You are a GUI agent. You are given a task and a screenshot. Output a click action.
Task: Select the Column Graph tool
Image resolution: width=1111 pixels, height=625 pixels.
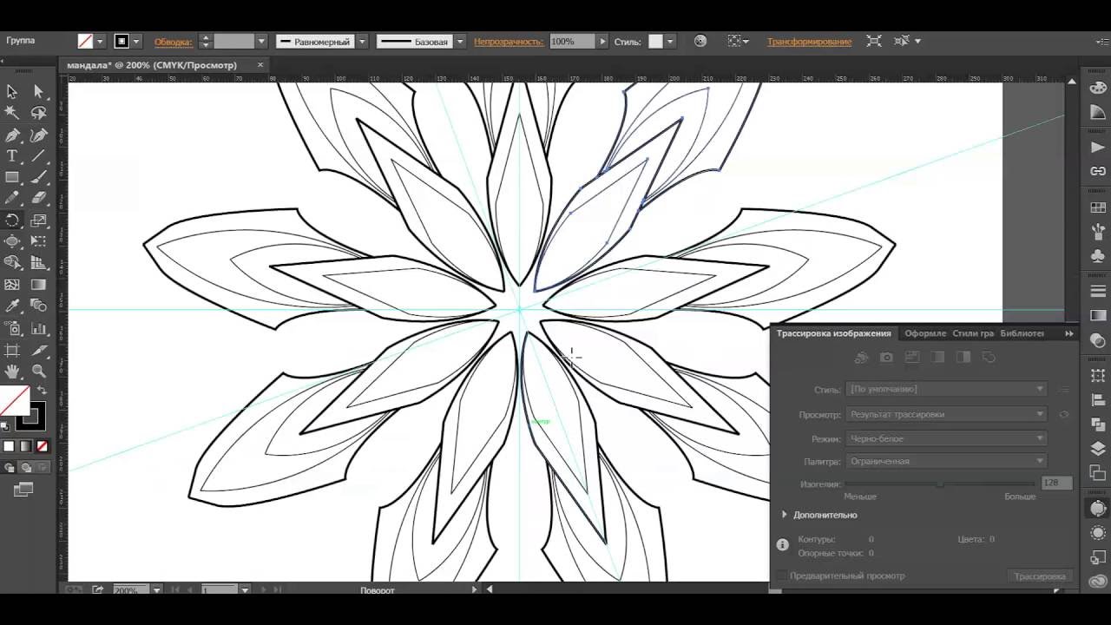click(38, 328)
